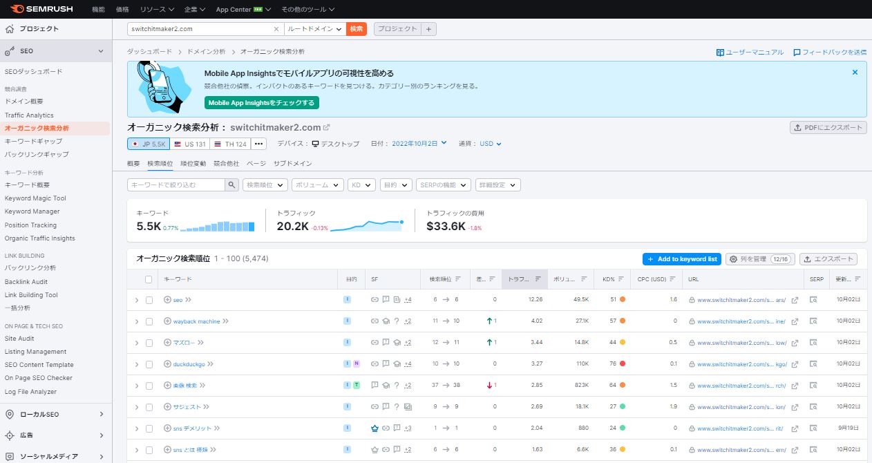Check the checkbox for duckduckgo row

[x=149, y=364]
